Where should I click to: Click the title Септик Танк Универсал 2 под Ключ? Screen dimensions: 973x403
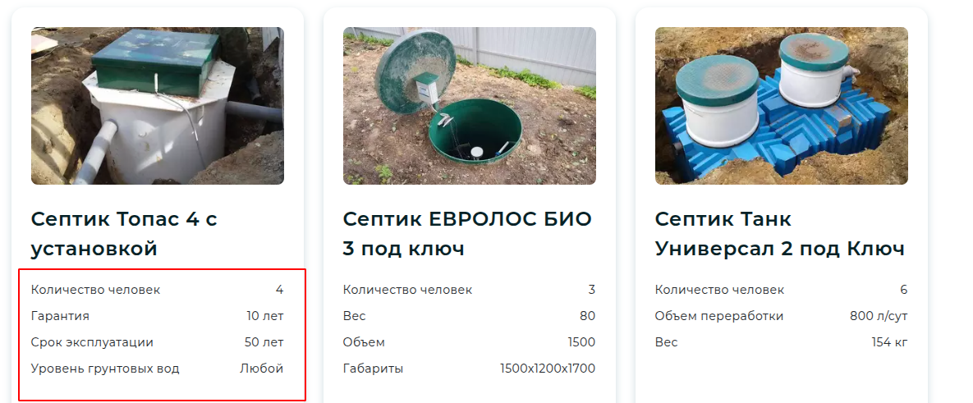(x=779, y=234)
